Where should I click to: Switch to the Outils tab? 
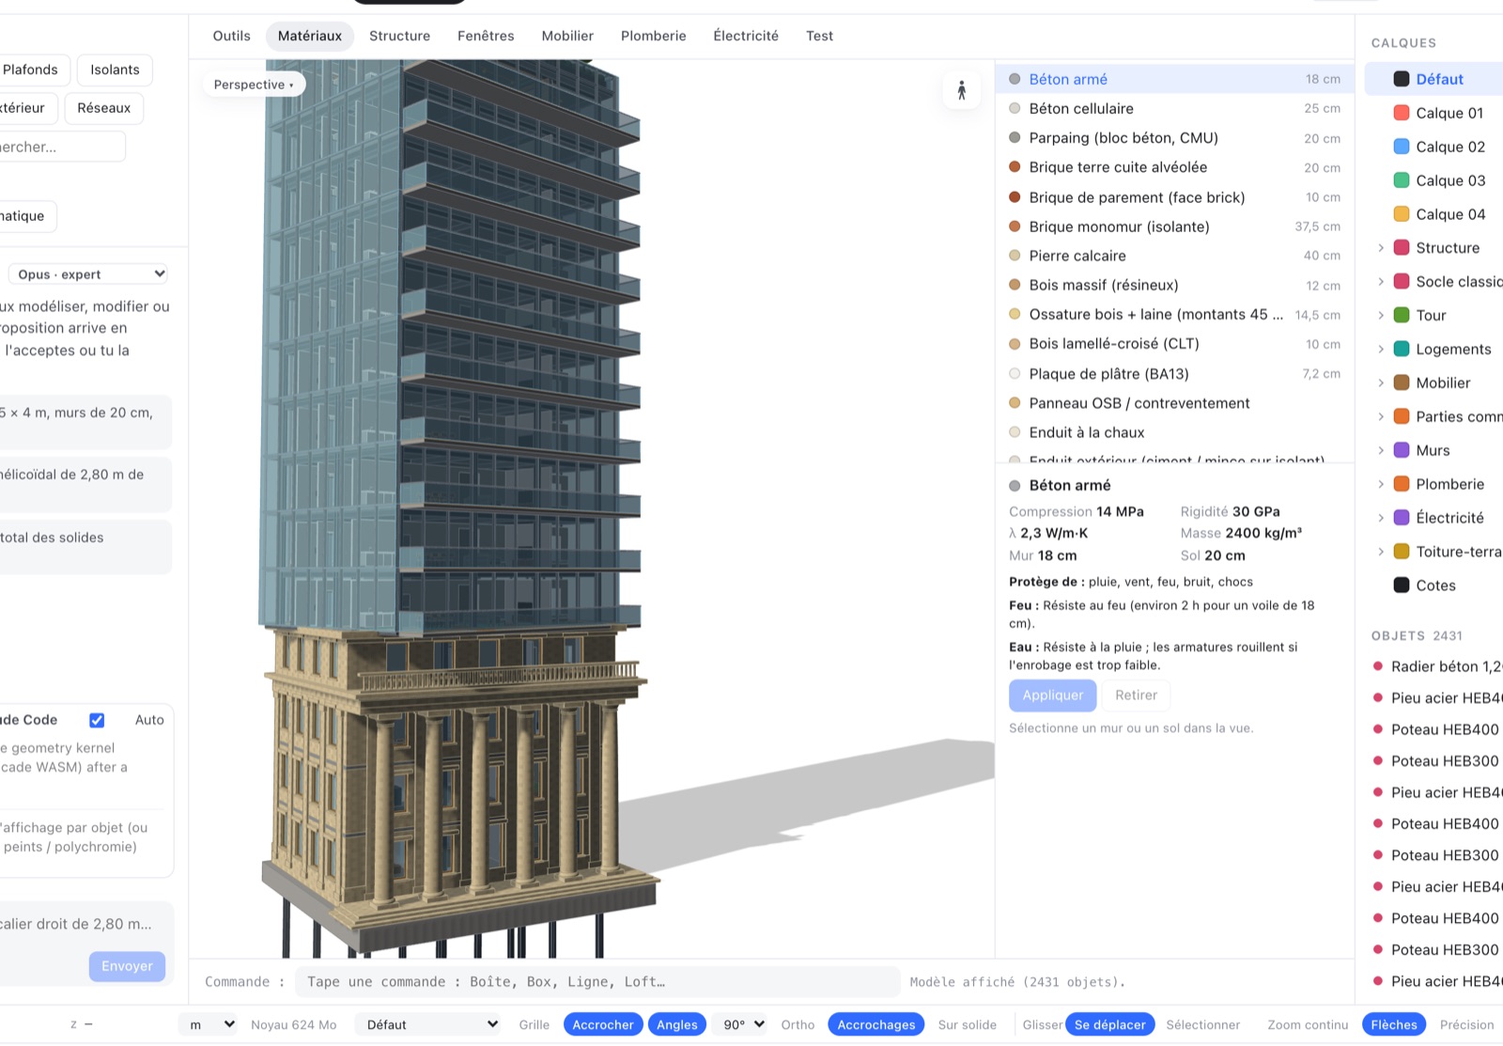pos(231,36)
